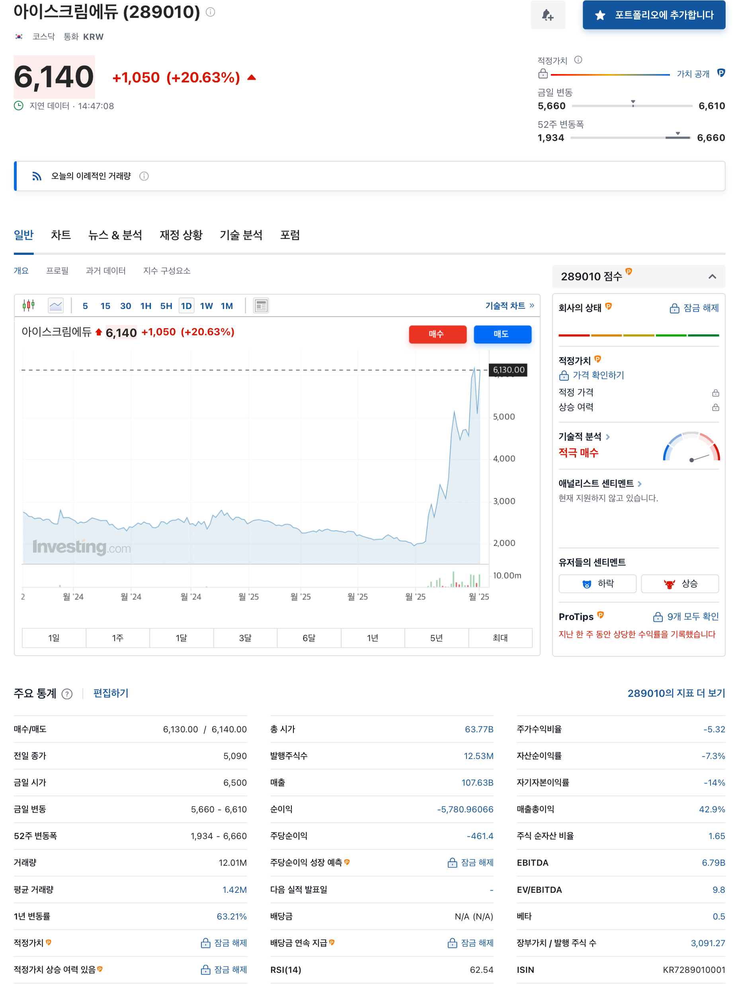
Task: Click the technical analysis gauge dial
Action: tap(691, 446)
